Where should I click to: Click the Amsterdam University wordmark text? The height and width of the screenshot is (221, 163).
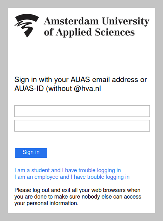coord(96,21)
